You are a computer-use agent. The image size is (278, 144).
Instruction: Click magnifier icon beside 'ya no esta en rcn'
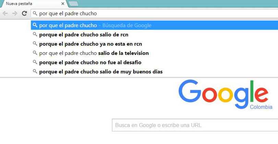pyautogui.click(x=35, y=43)
